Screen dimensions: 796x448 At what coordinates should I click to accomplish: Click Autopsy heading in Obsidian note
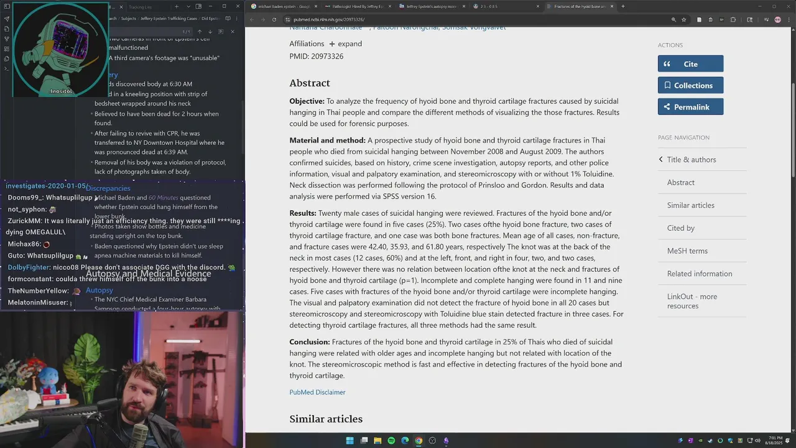[99, 290]
